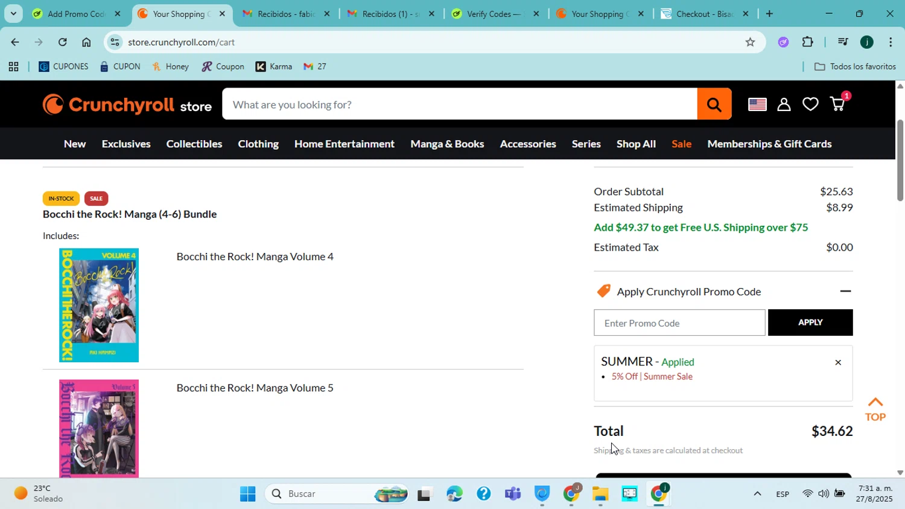Open the Manga & Books menu category
905x509 pixels.
pos(447,144)
